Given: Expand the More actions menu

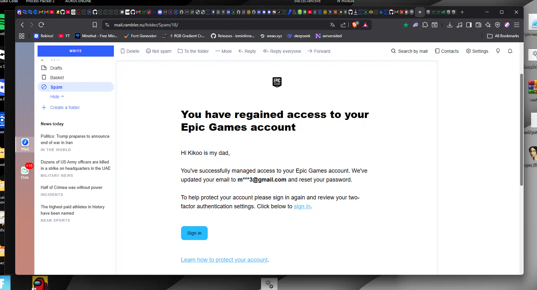Looking at the screenshot, I should pos(223,51).
